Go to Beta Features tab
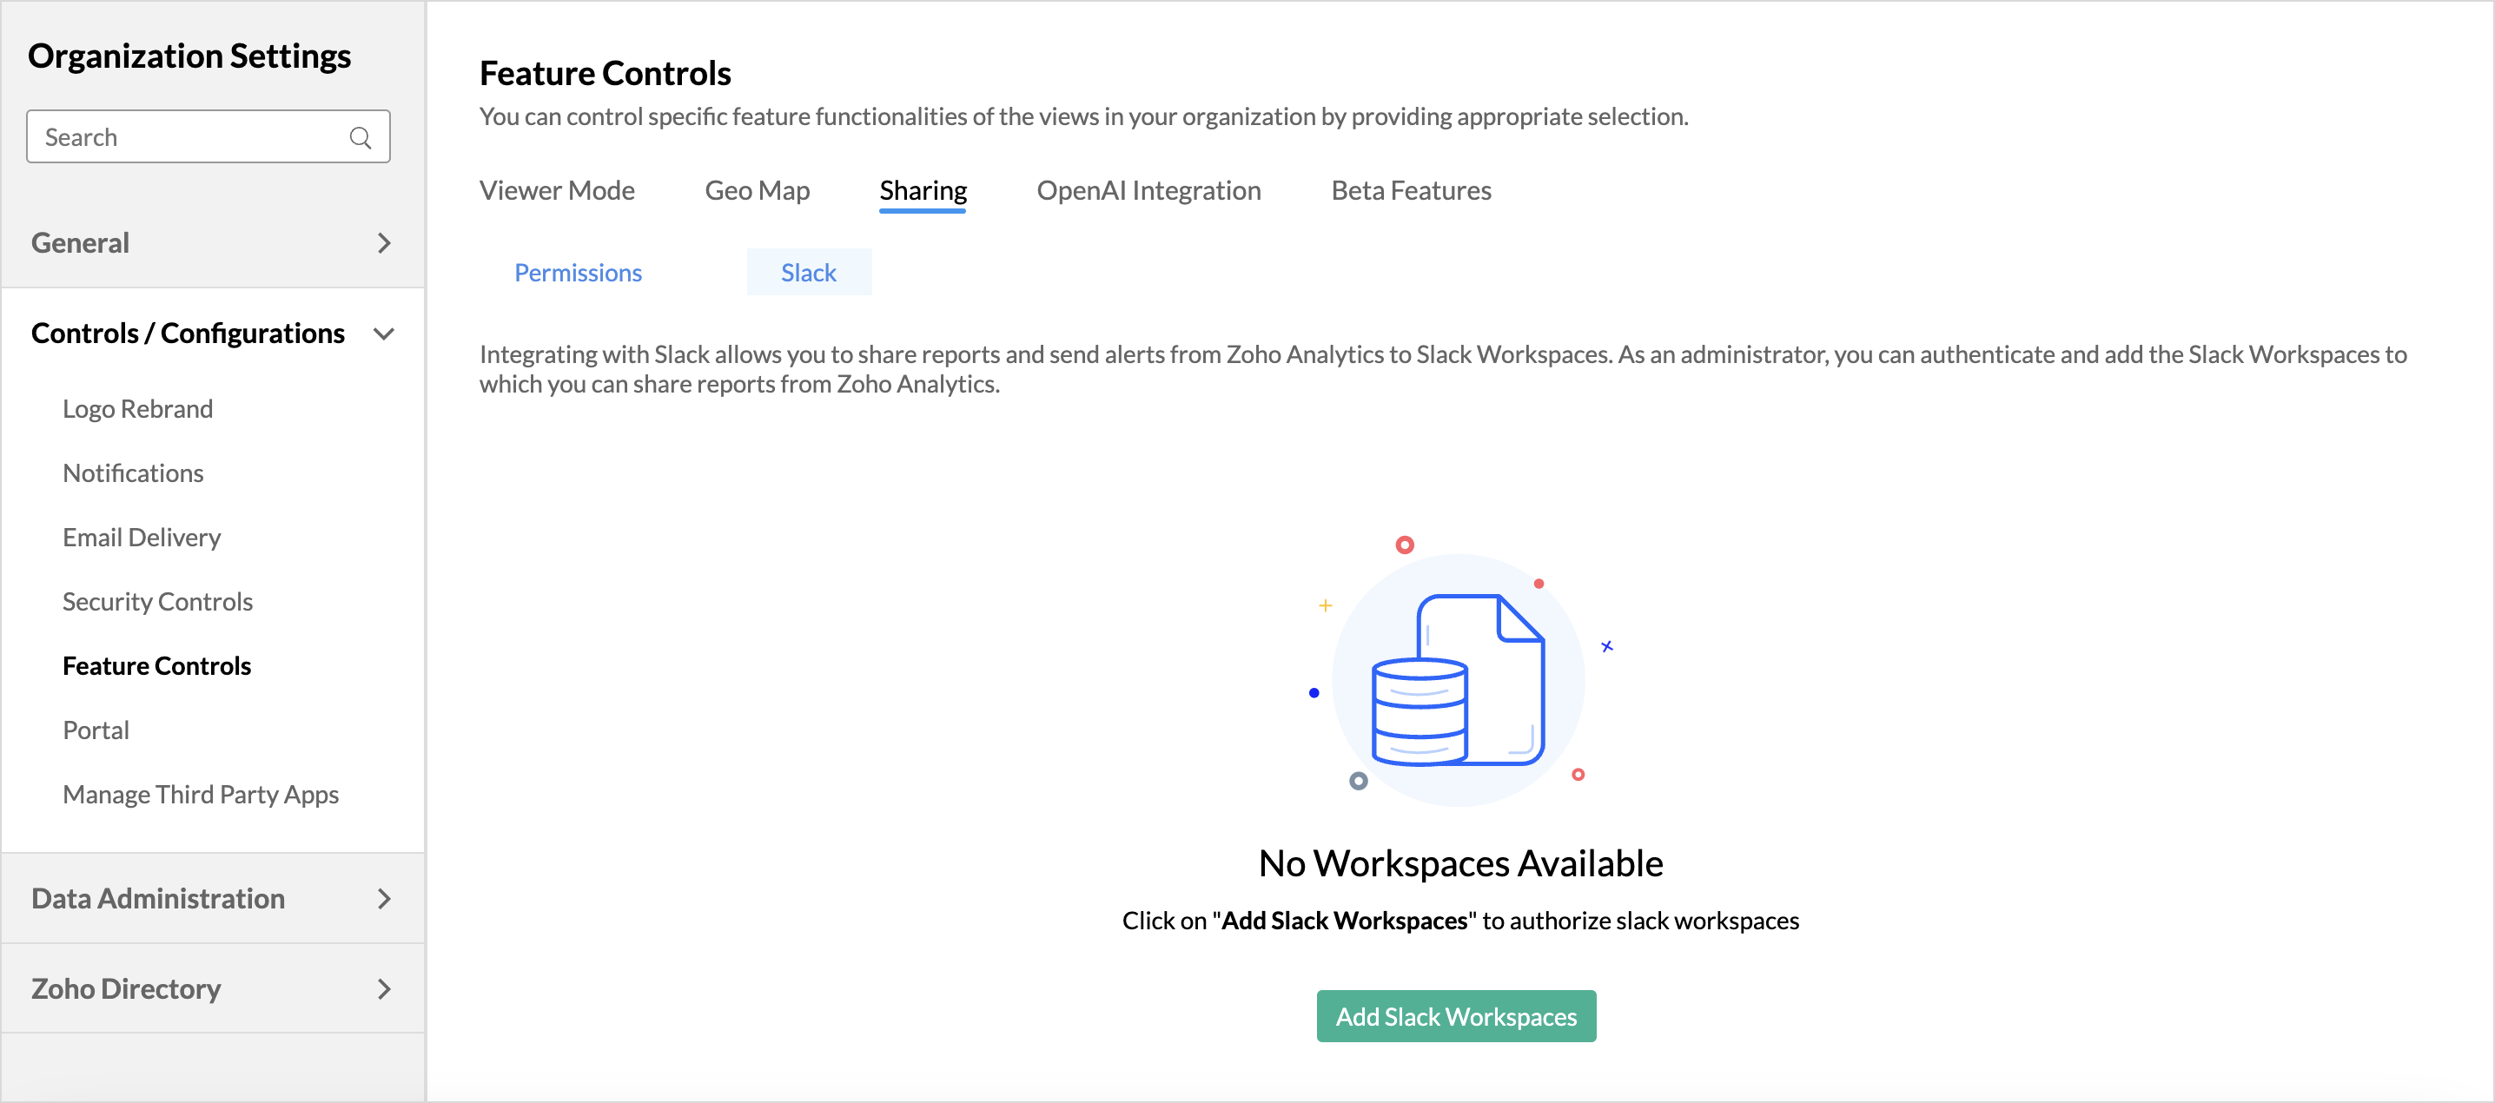2495x1103 pixels. [x=1410, y=191]
